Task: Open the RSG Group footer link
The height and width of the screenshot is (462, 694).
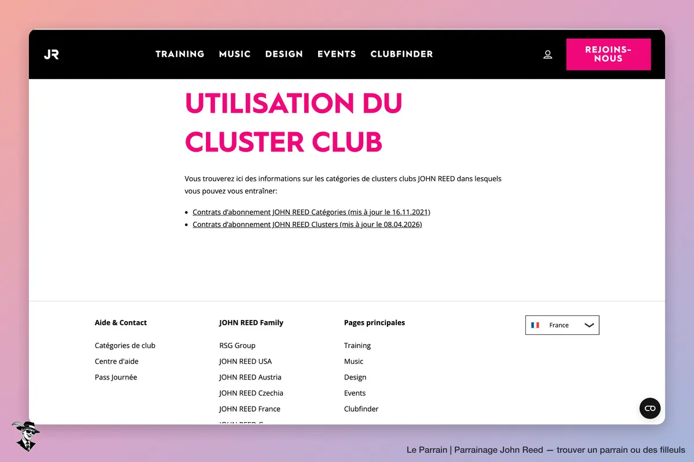Action: tap(237, 345)
